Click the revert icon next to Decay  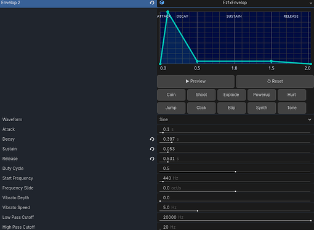tap(152, 139)
